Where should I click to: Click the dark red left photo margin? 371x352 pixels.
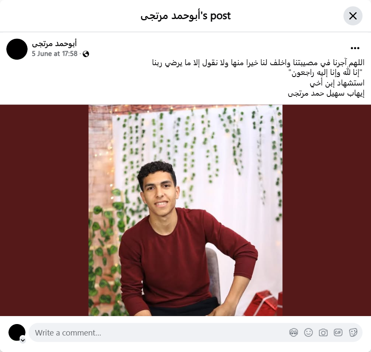coord(44,210)
